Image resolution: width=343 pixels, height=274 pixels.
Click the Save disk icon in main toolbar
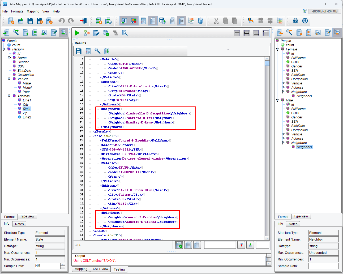[30, 21]
